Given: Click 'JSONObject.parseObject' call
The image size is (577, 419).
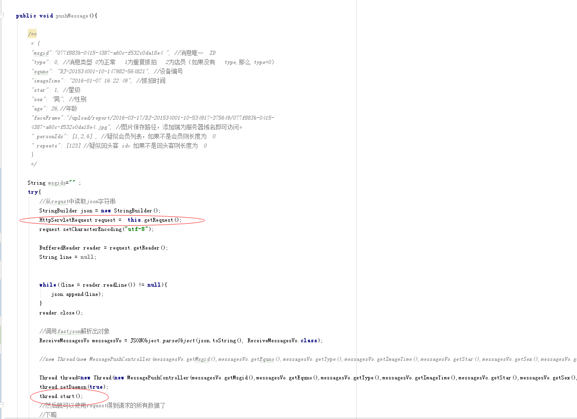Looking at the screenshot, I should coord(163,341).
